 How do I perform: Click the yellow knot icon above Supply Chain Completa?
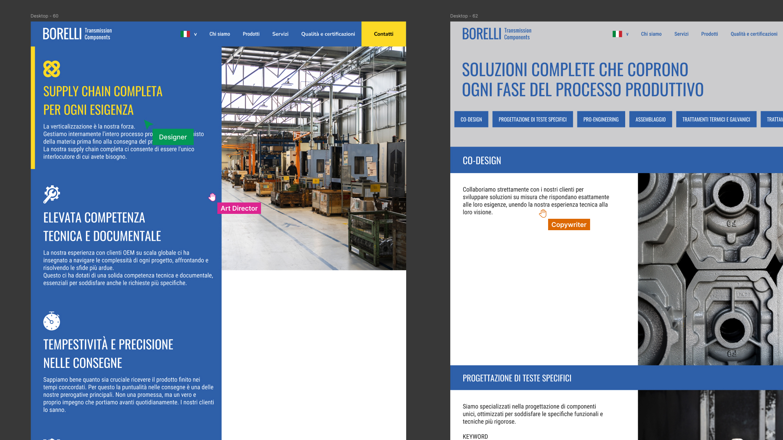click(51, 69)
